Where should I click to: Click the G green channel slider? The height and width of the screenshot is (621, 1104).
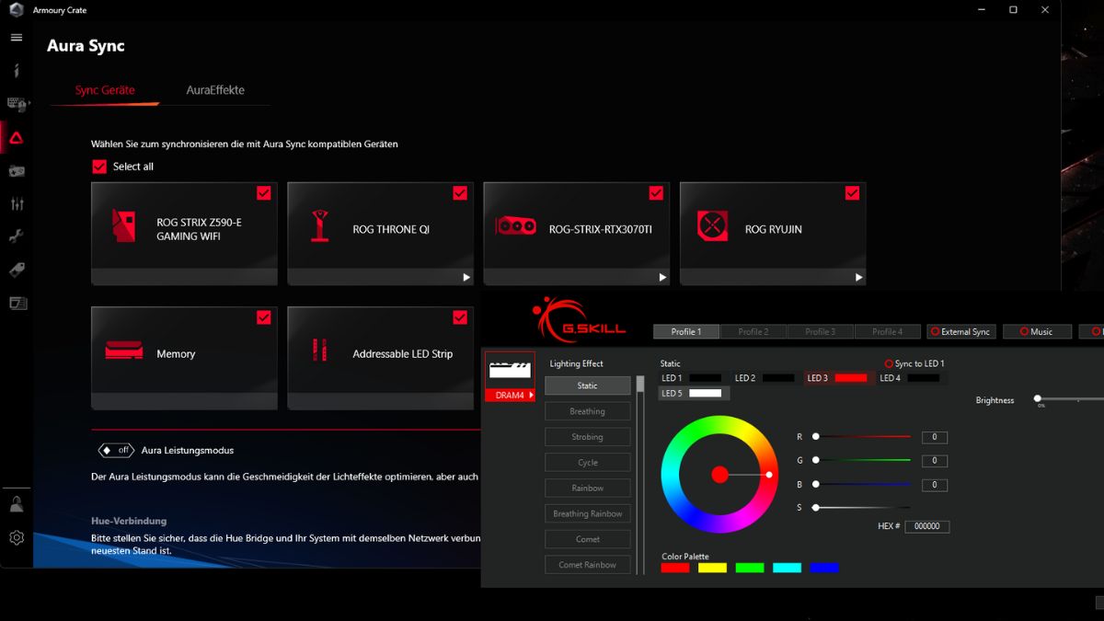pos(863,460)
